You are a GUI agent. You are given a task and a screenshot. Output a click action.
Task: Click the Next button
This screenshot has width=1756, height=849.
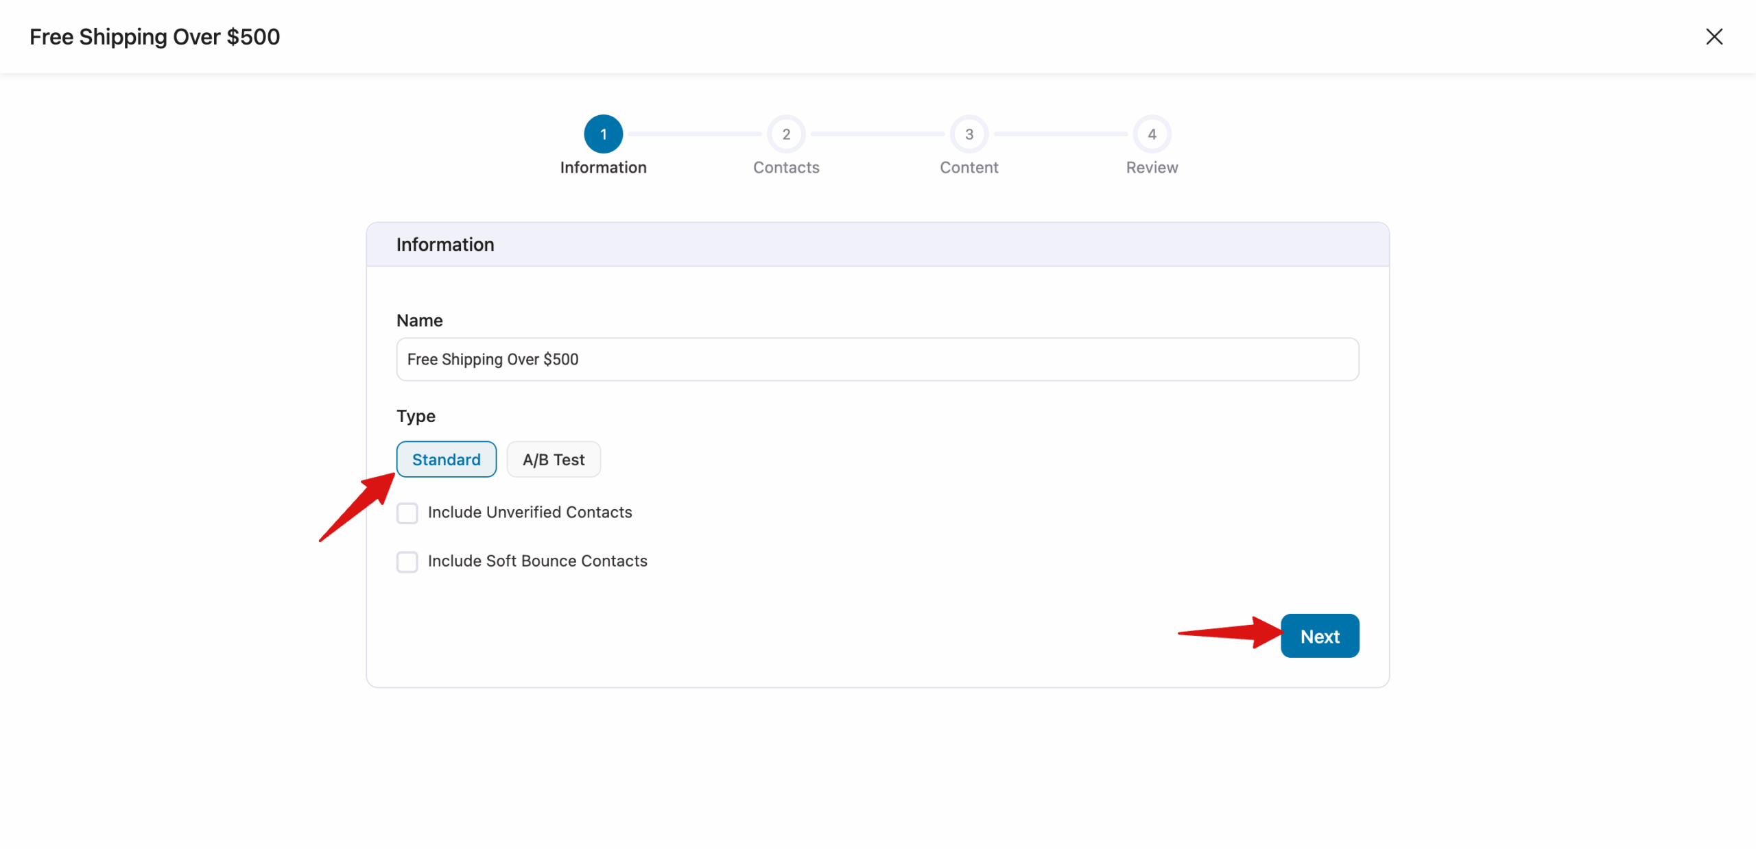pyautogui.click(x=1319, y=635)
